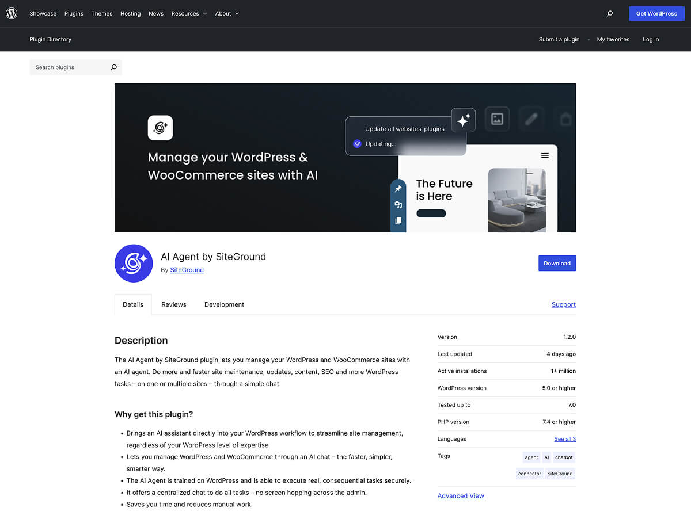691x519 pixels.
Task: Click the 5.0 or higher value
Action: point(559,388)
